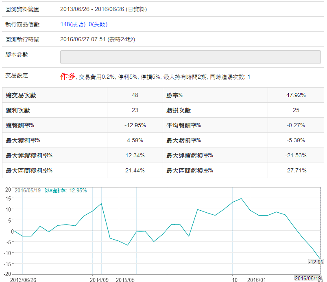This screenshot has width=327, height=282.
Task: Select the 獲利次數 value 23
Action: point(135,110)
